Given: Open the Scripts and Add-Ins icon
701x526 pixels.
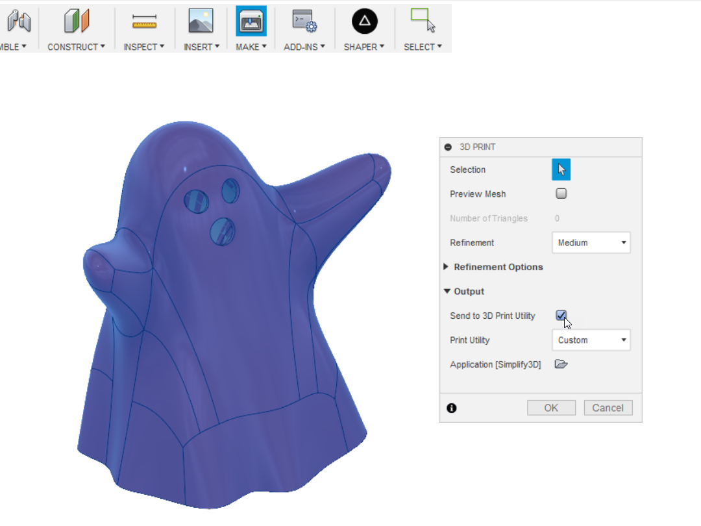Looking at the screenshot, I should coord(304,20).
